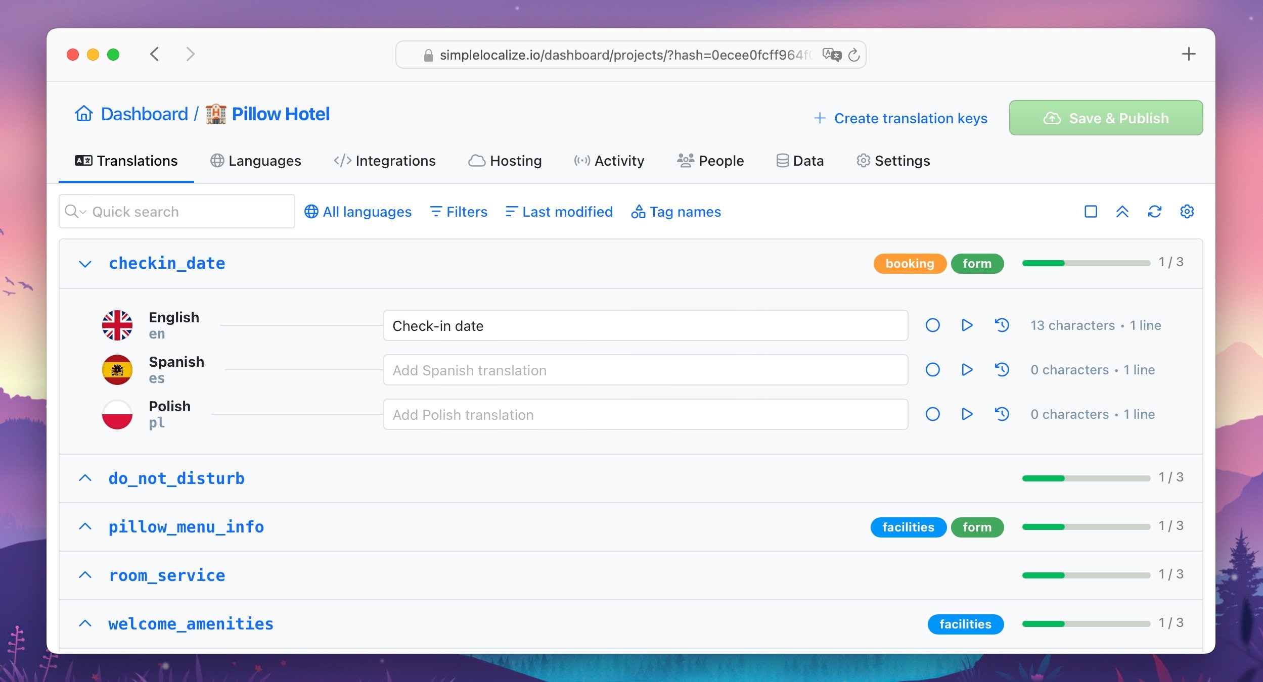Click the auto-translate icon for Polish
This screenshot has width=1263, height=682.
(x=967, y=415)
